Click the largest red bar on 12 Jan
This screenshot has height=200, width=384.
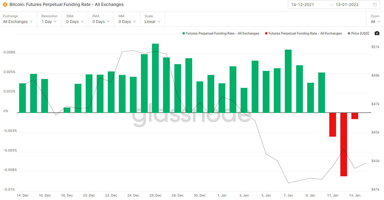(x=344, y=144)
